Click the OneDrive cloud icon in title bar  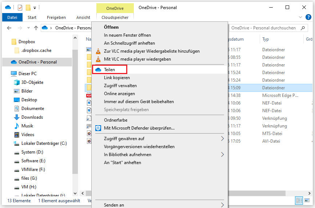click(x=8, y=7)
